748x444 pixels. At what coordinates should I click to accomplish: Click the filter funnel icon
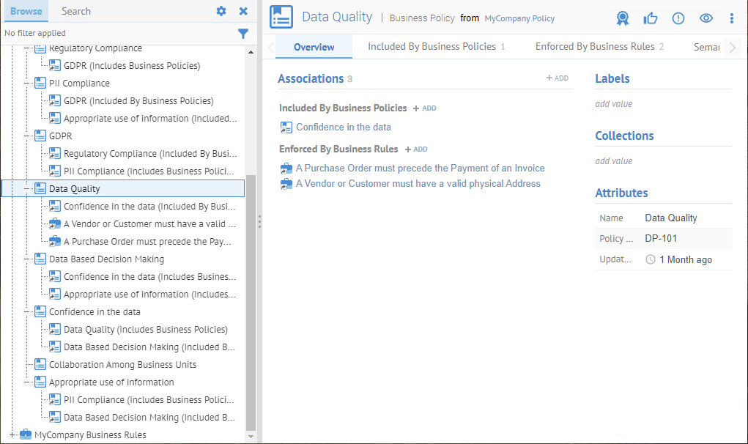click(243, 33)
